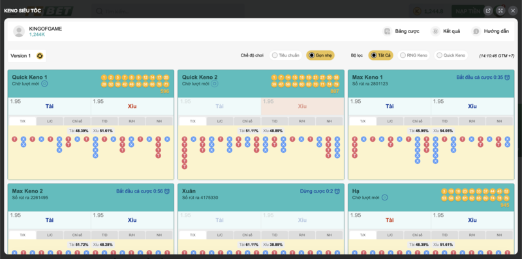Bet Tài on Max Keno 2
Image resolution: width=522 pixels, height=259 pixels.
tap(50, 220)
